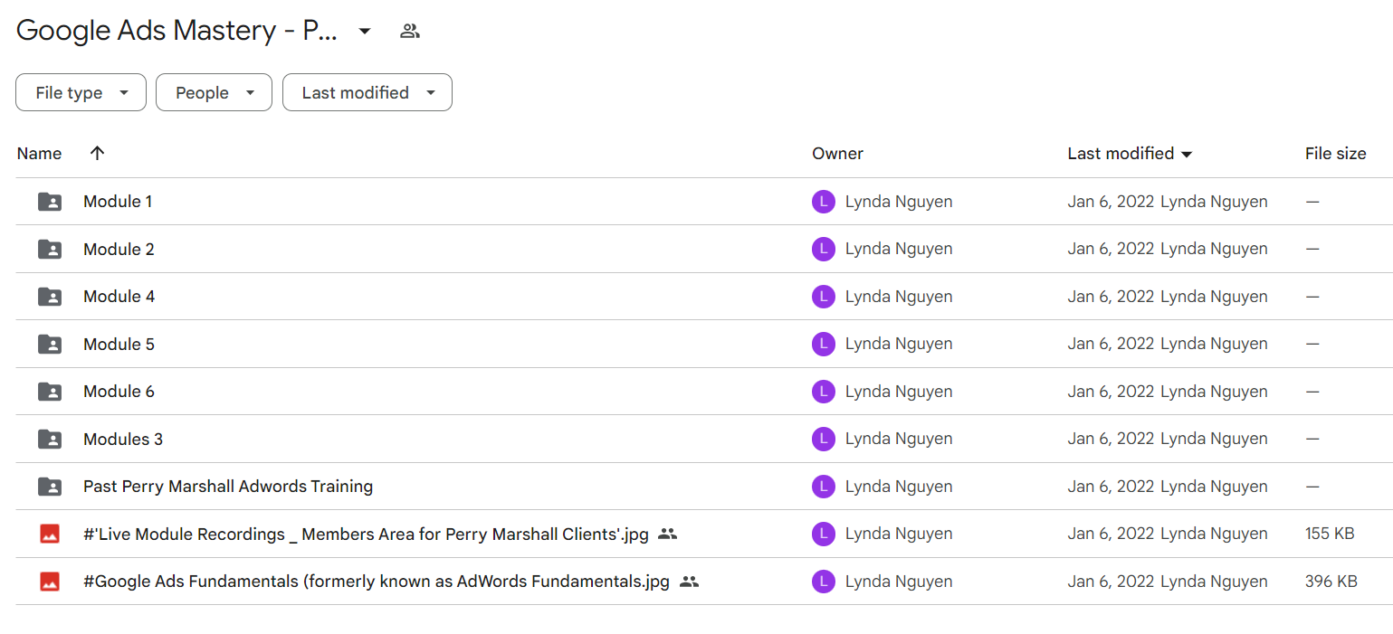Click the 155 KB file size value
This screenshot has width=1393, height=634.
[x=1330, y=534]
